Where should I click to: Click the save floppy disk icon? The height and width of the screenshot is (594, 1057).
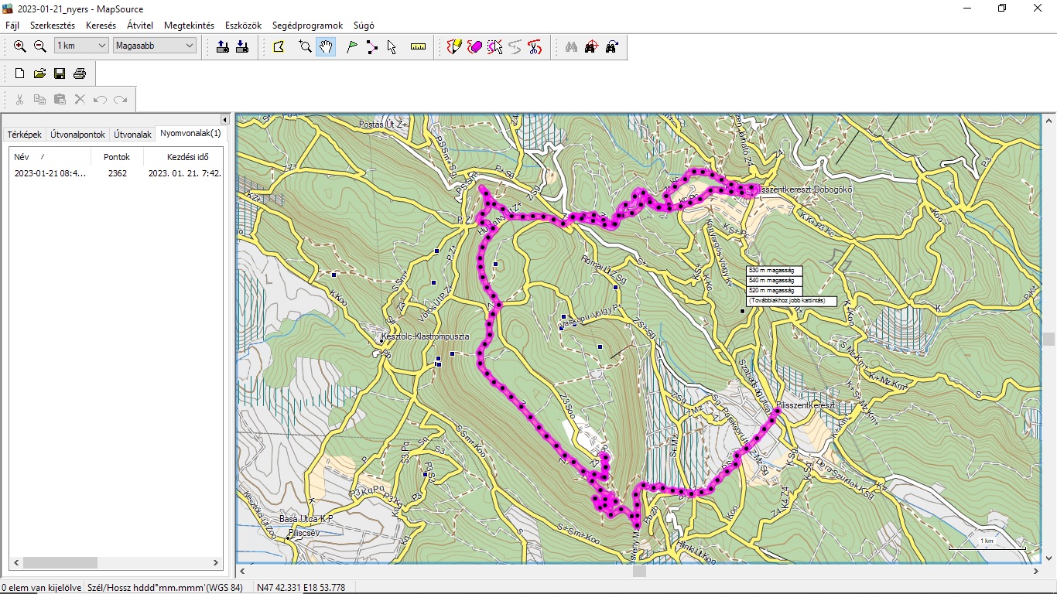click(60, 73)
